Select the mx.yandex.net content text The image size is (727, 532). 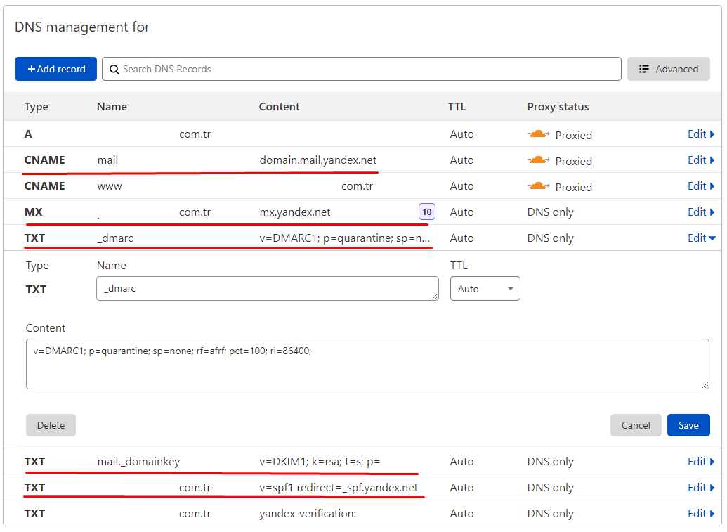click(x=295, y=212)
